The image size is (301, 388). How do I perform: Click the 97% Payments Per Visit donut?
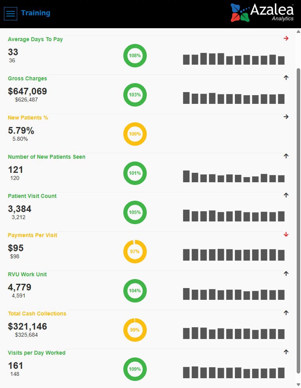(x=135, y=252)
